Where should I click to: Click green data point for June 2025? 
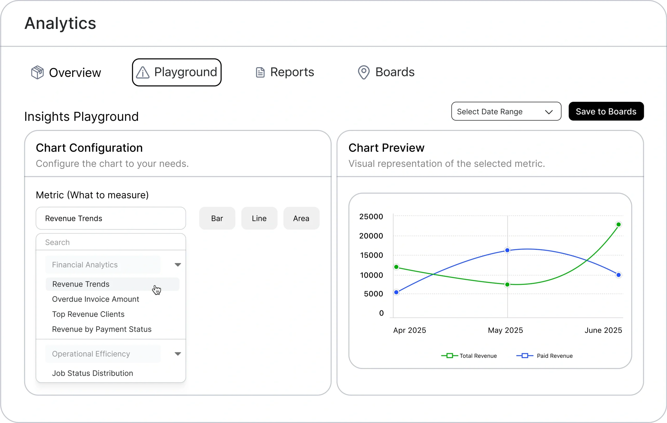pos(618,224)
